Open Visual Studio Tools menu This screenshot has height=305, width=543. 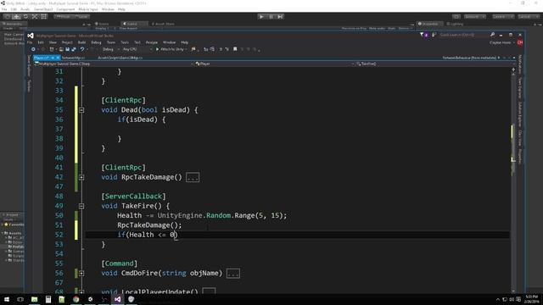coord(125,42)
